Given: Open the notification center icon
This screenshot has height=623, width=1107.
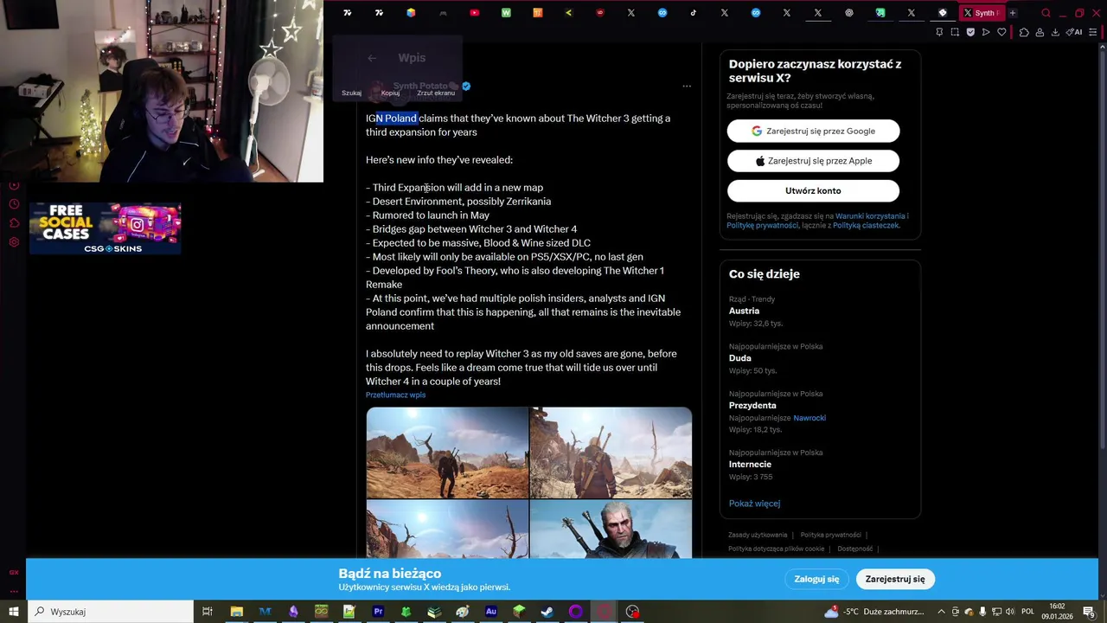Looking at the screenshot, I should pyautogui.click(x=1089, y=612).
